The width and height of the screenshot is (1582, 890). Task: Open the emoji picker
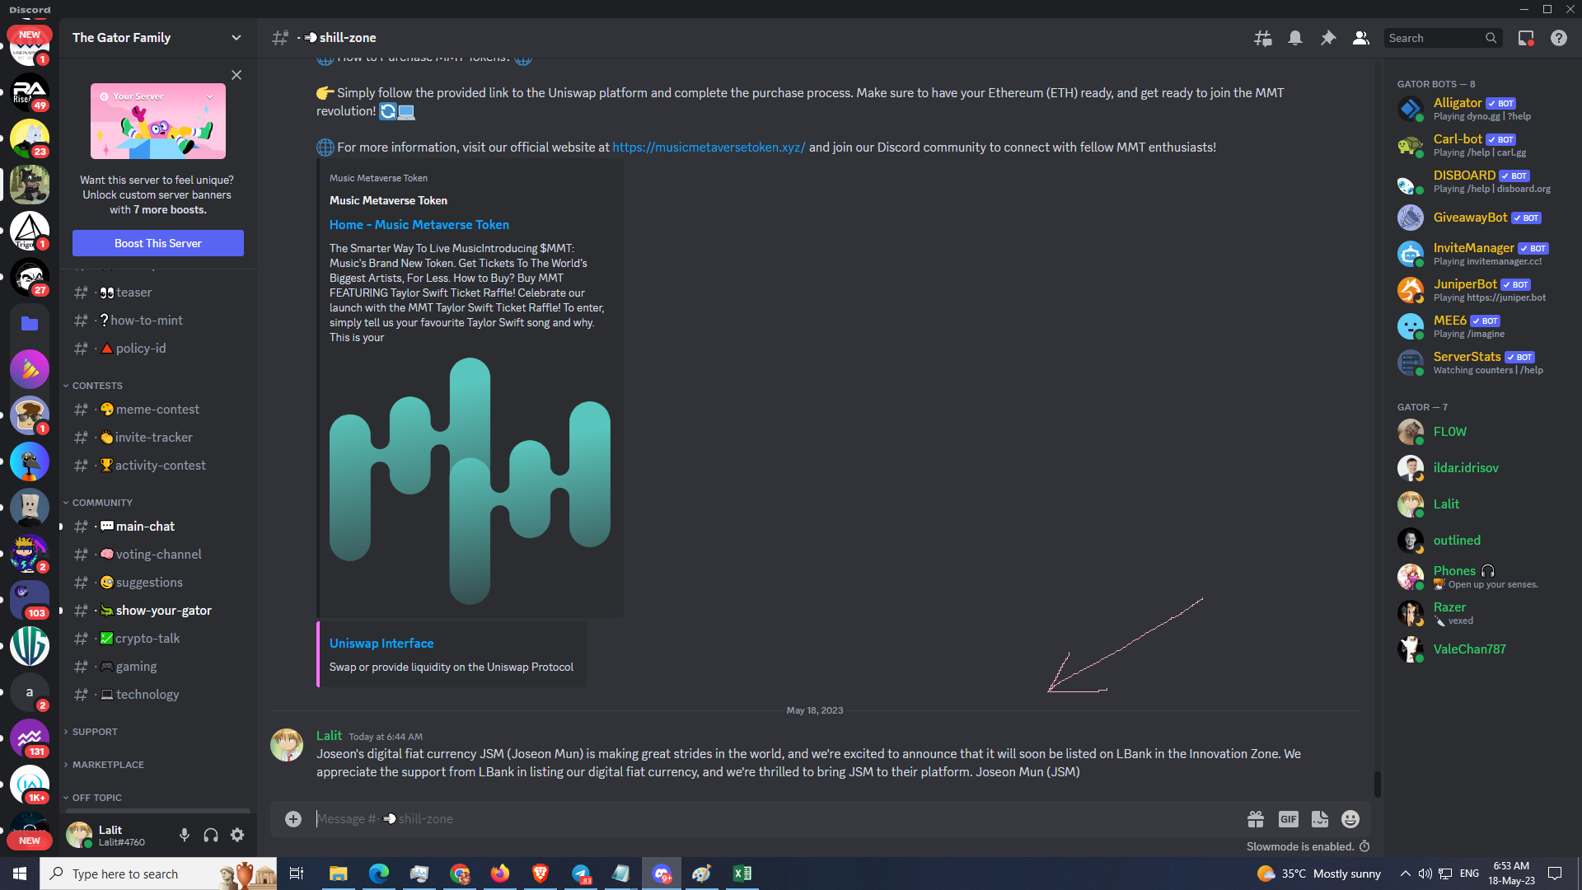coord(1350,818)
